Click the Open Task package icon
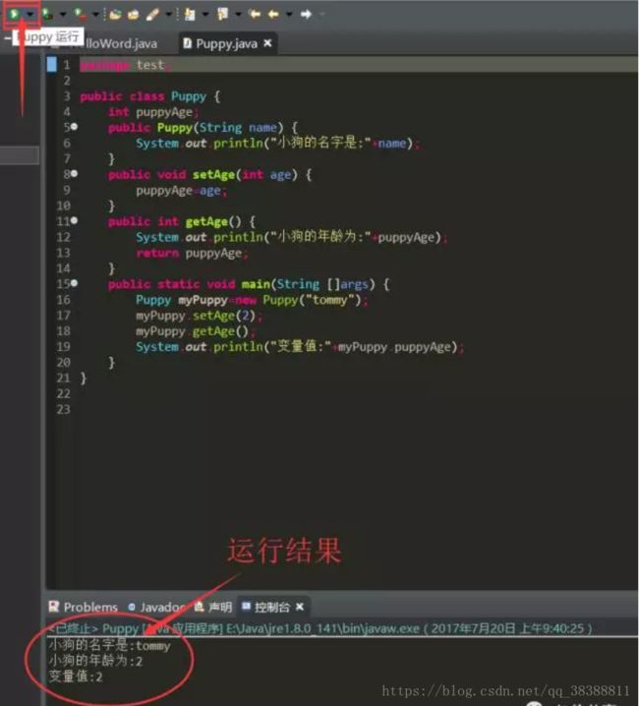The height and width of the screenshot is (706, 639). [x=133, y=15]
